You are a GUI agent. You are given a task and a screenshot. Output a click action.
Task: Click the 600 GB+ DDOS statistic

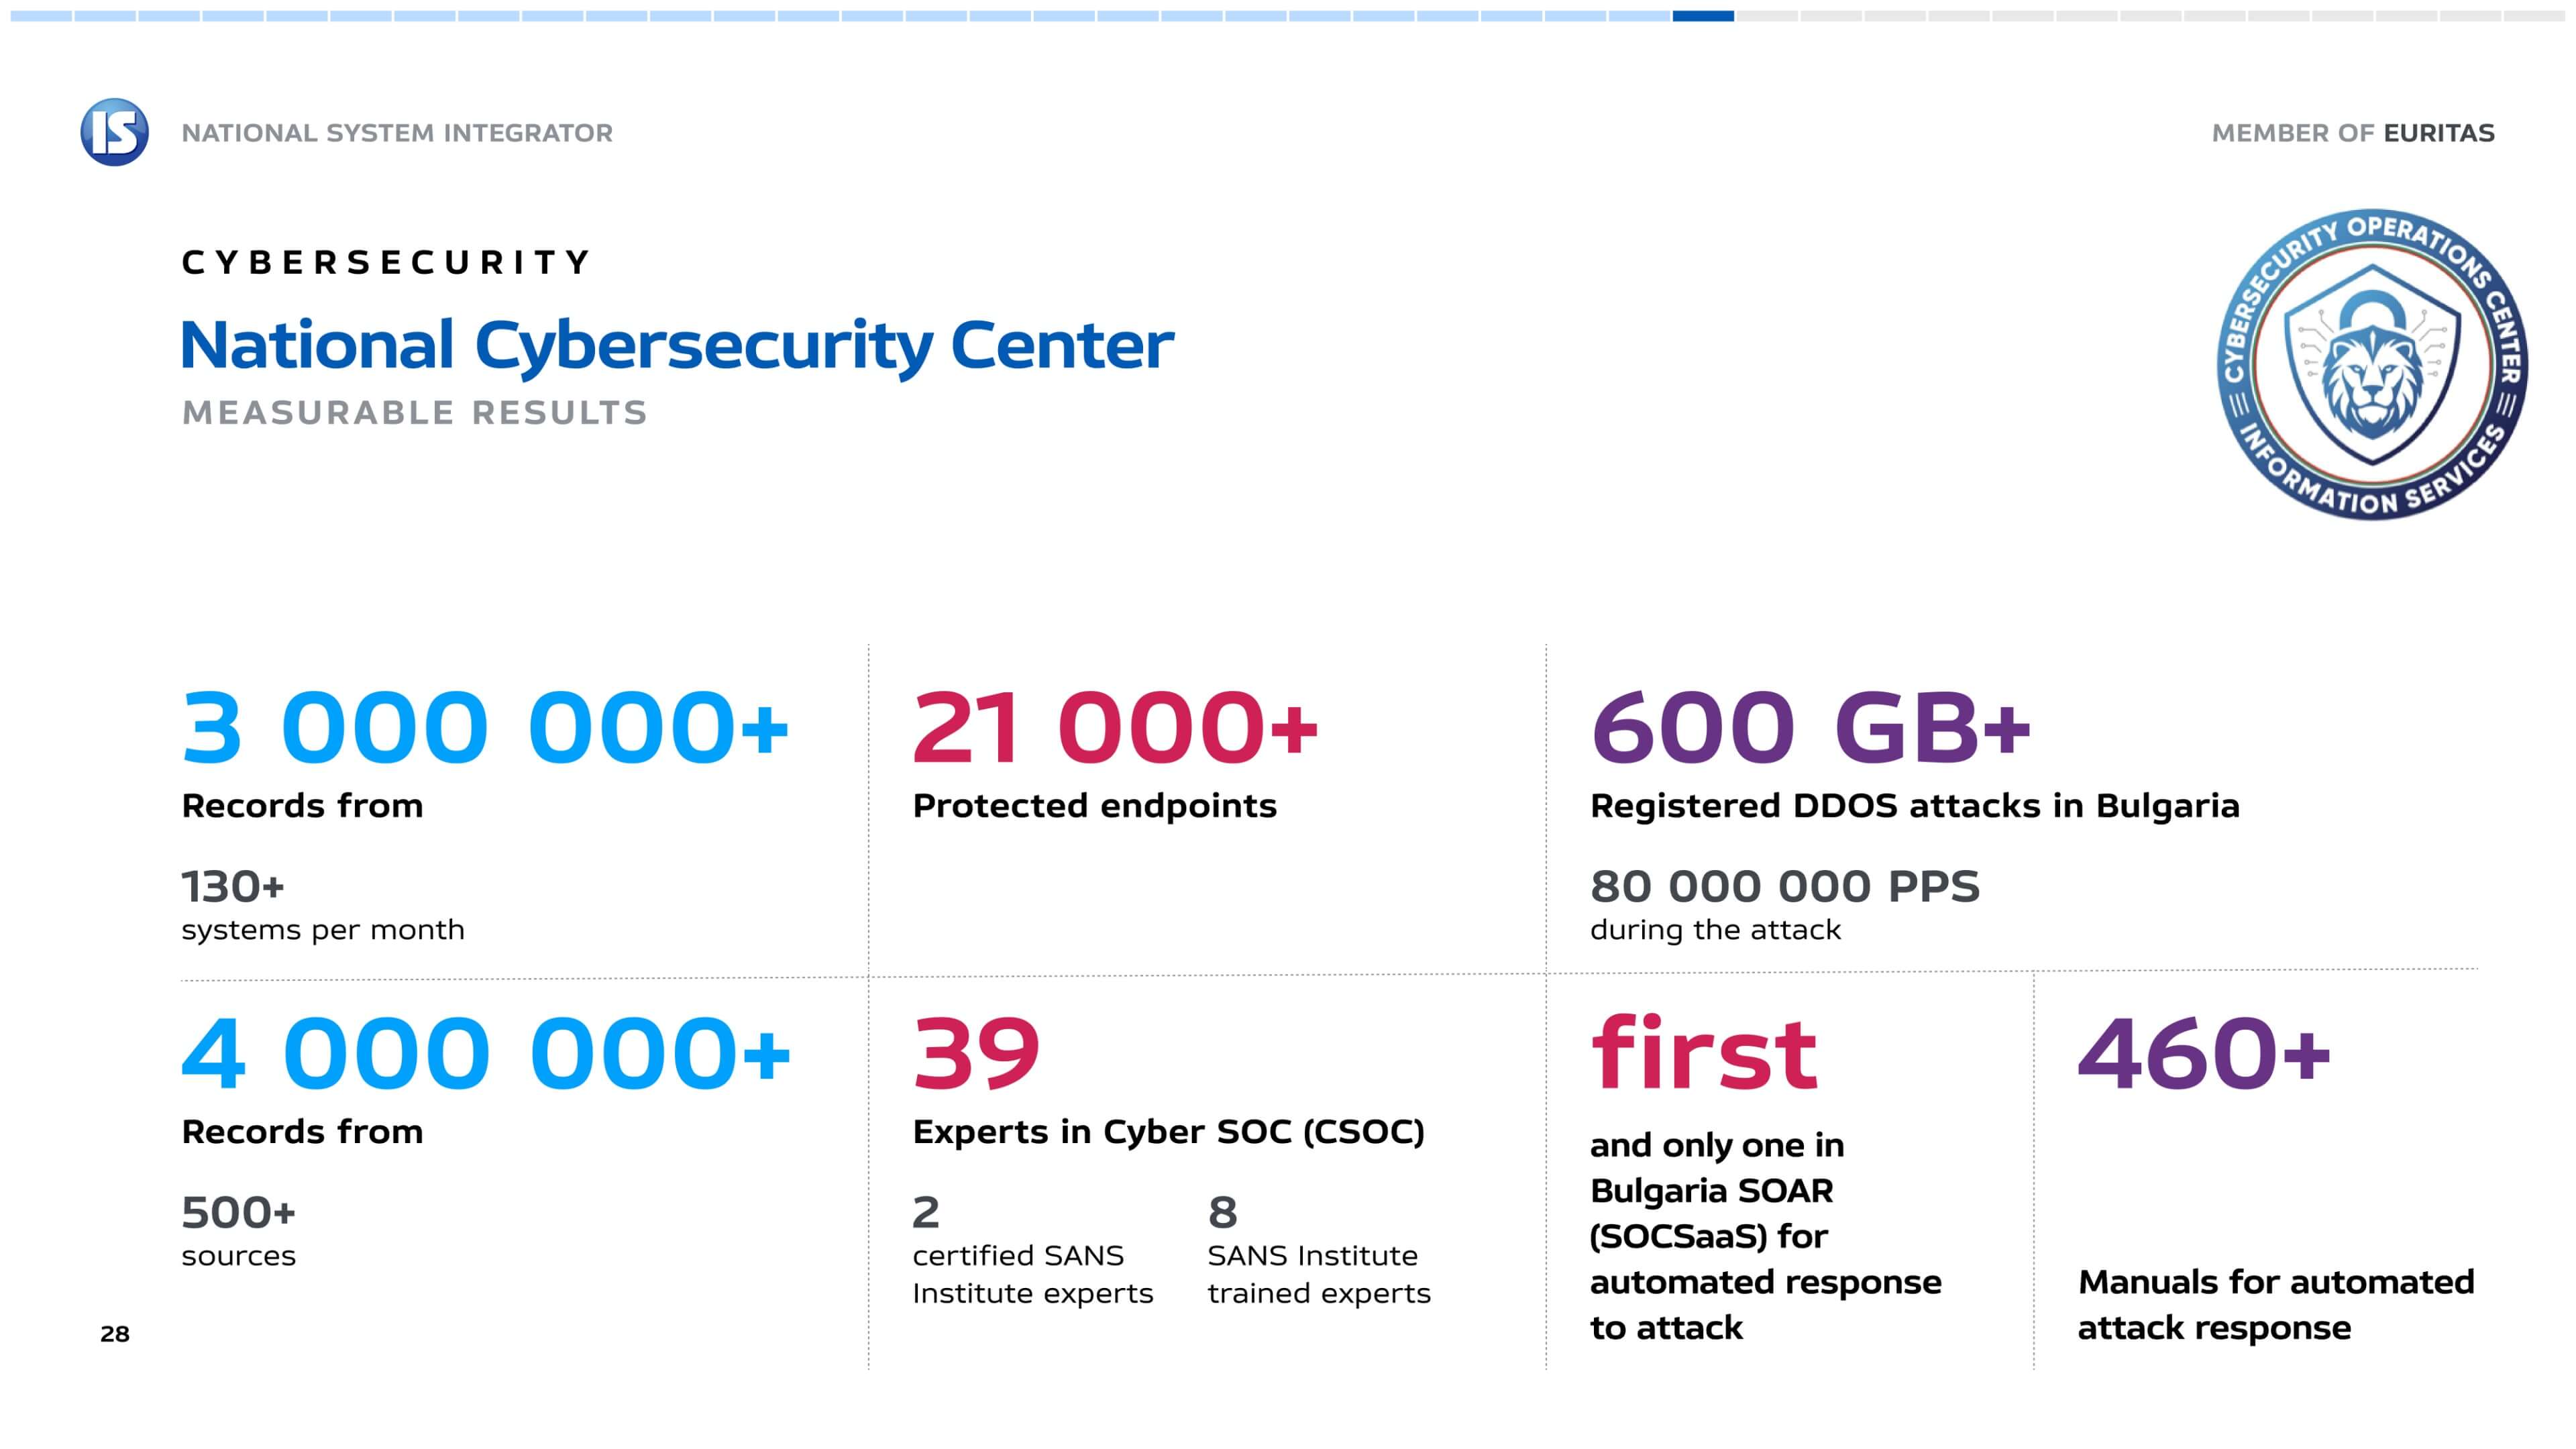tap(1811, 727)
